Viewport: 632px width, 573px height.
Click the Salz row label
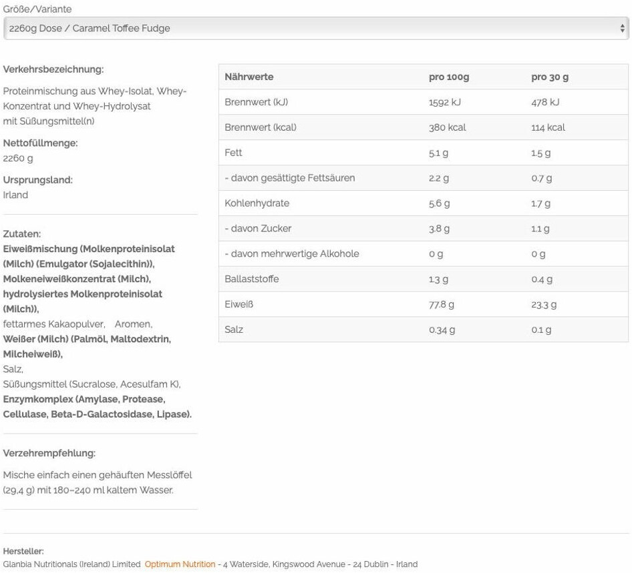tap(234, 330)
